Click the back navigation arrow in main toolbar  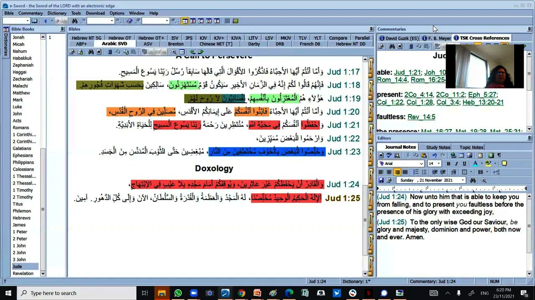click(45, 21)
